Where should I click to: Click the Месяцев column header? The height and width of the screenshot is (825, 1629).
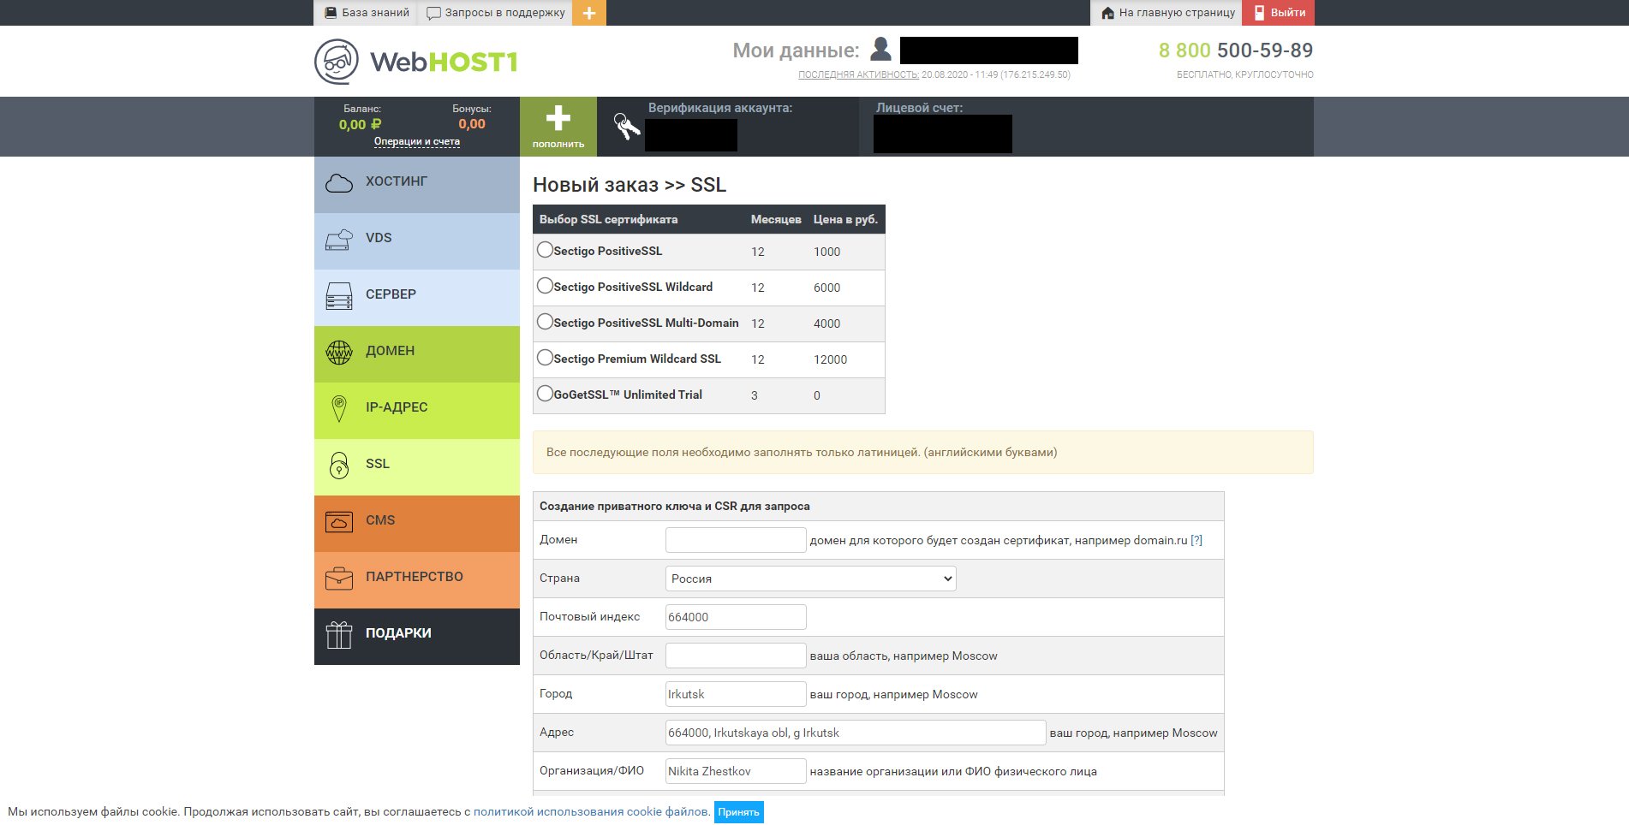click(776, 219)
